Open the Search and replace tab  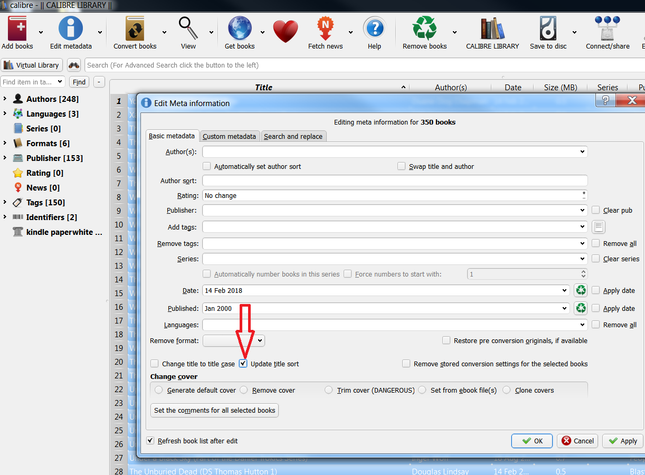click(x=293, y=136)
